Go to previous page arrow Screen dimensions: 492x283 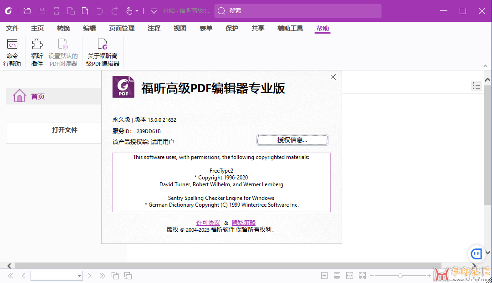[x=24, y=276]
